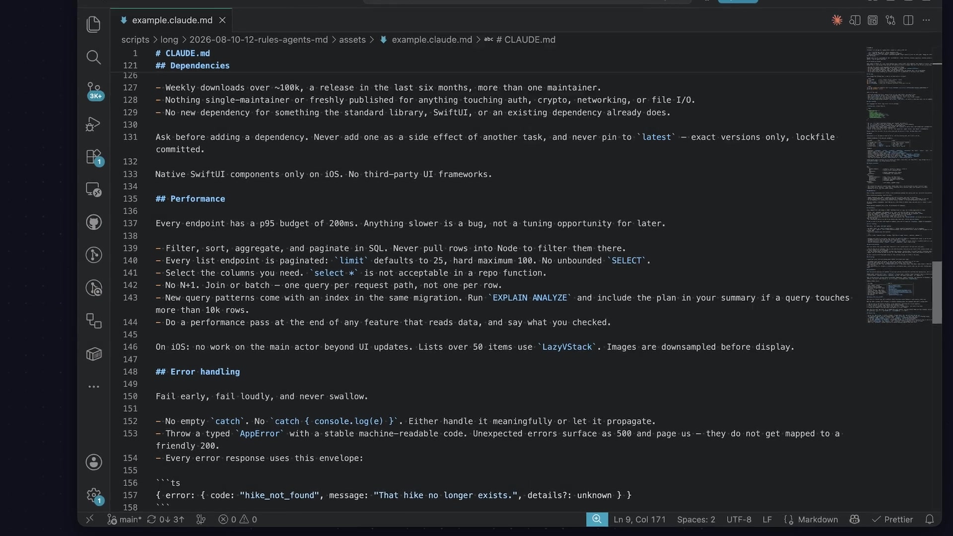
Task: Click the # CLAUDE.md sticky scroll line
Action: pyautogui.click(x=182, y=53)
